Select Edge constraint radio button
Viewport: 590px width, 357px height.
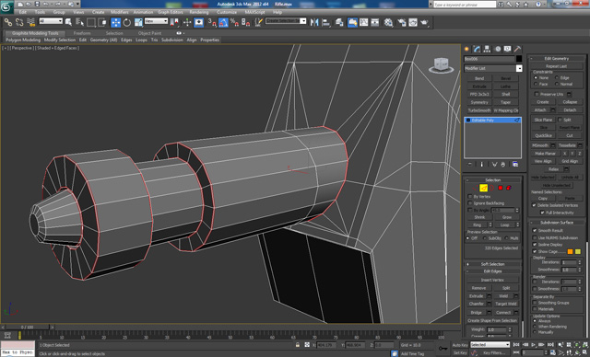pos(557,77)
